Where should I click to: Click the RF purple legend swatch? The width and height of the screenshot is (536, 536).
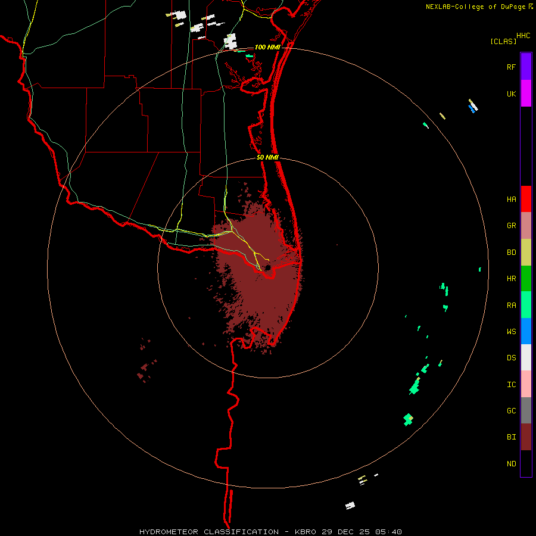(x=526, y=67)
